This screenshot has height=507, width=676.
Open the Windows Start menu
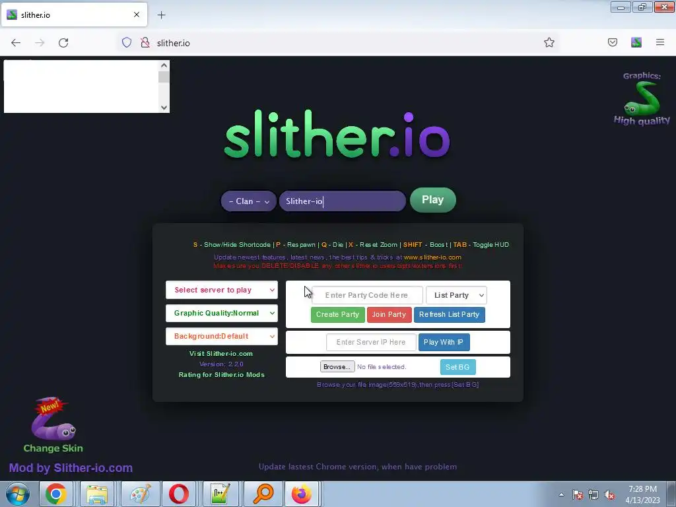coord(17,494)
